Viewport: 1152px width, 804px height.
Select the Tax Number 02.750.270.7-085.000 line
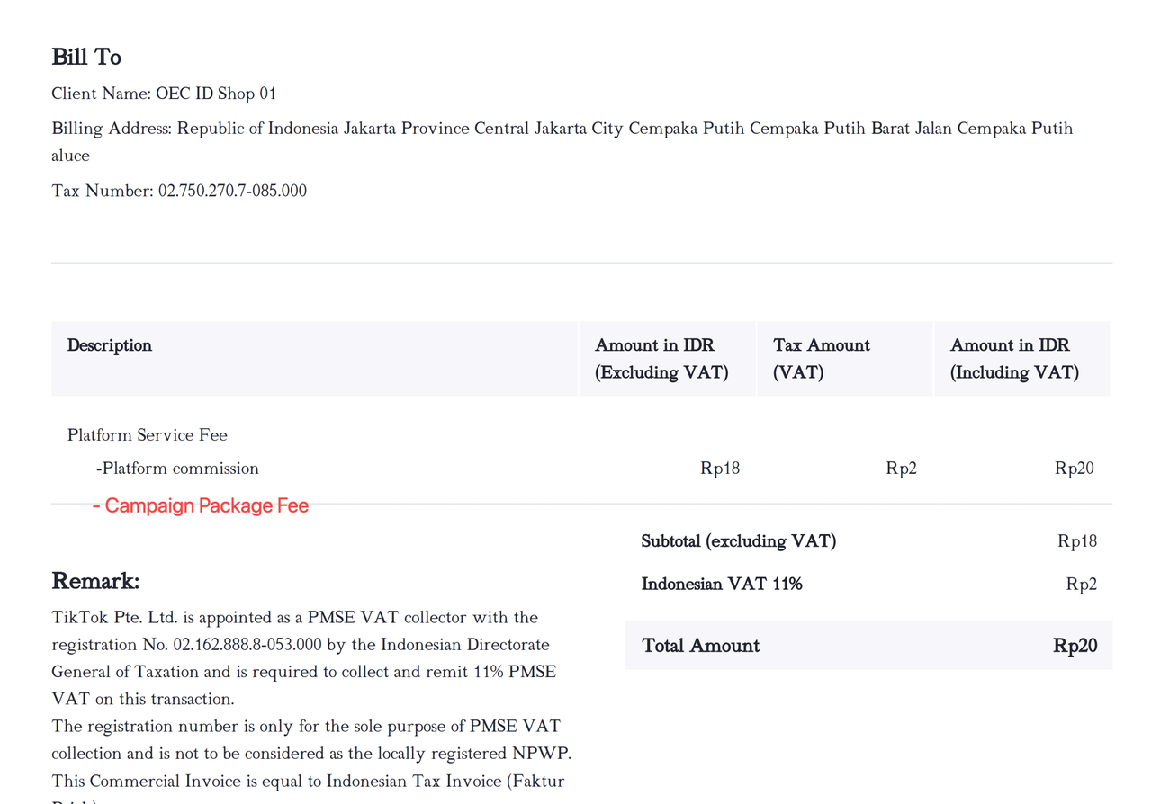pos(179,191)
